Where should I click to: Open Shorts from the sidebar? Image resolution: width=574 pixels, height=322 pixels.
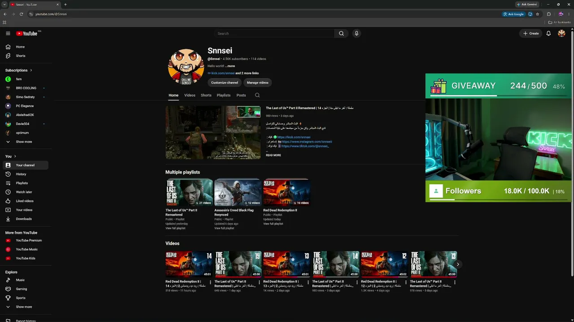pos(26,56)
